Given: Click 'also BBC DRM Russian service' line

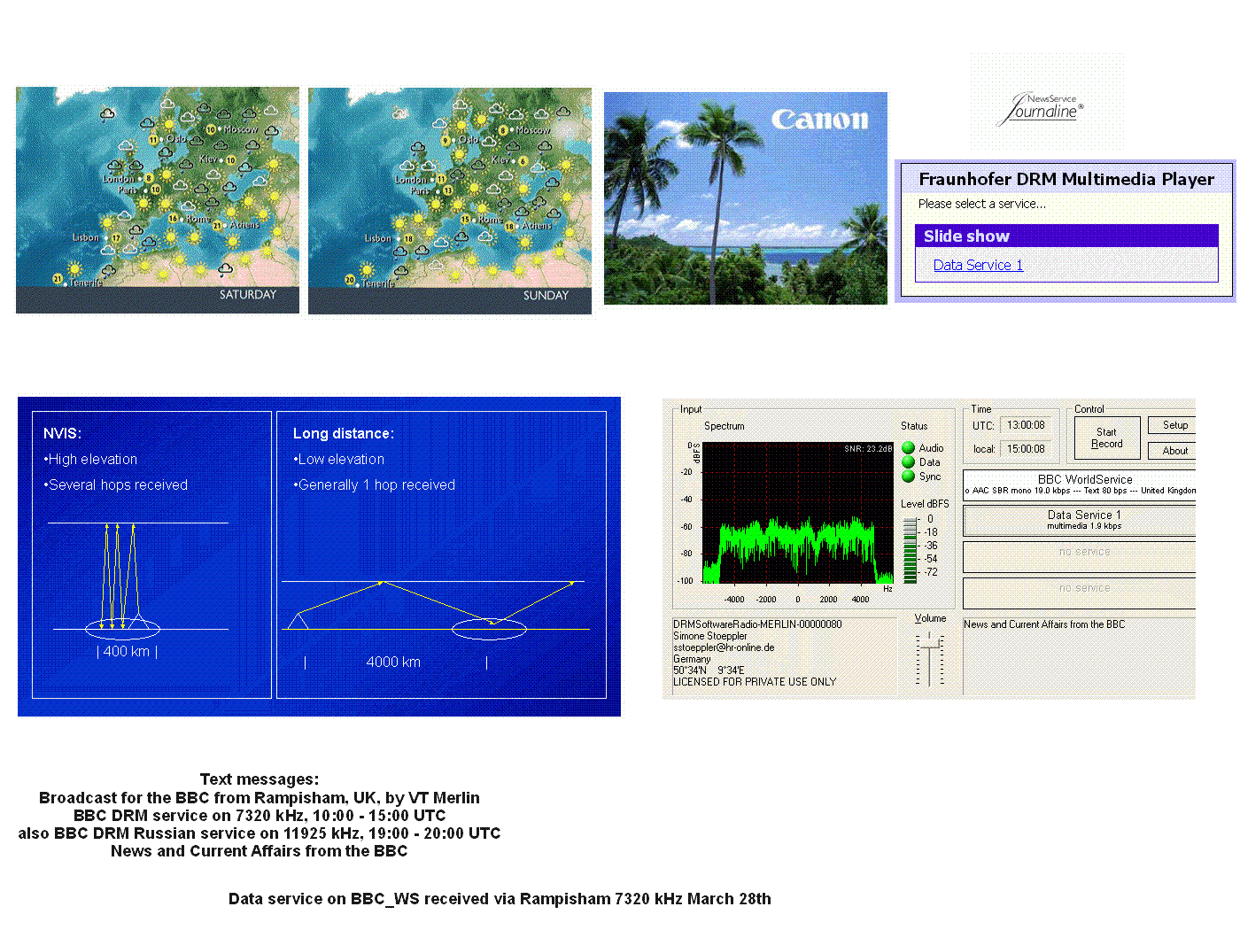Looking at the screenshot, I should coord(260,833).
